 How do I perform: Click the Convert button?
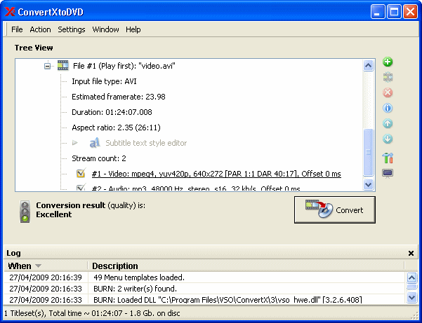(x=335, y=209)
